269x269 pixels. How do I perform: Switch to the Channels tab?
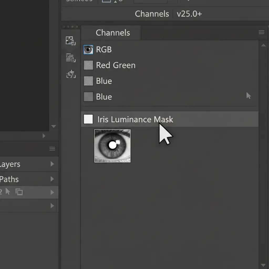pos(113,33)
